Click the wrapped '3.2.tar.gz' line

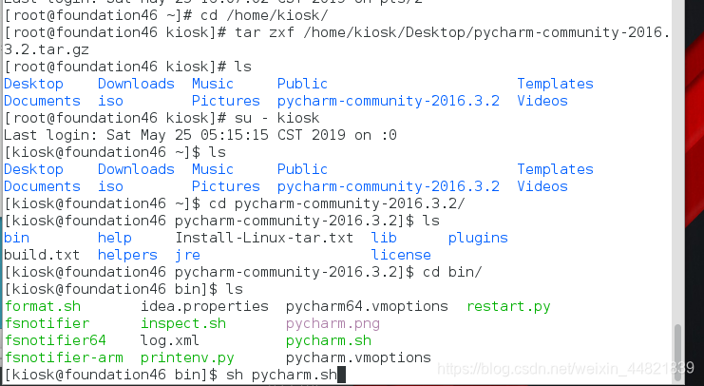pos(47,49)
